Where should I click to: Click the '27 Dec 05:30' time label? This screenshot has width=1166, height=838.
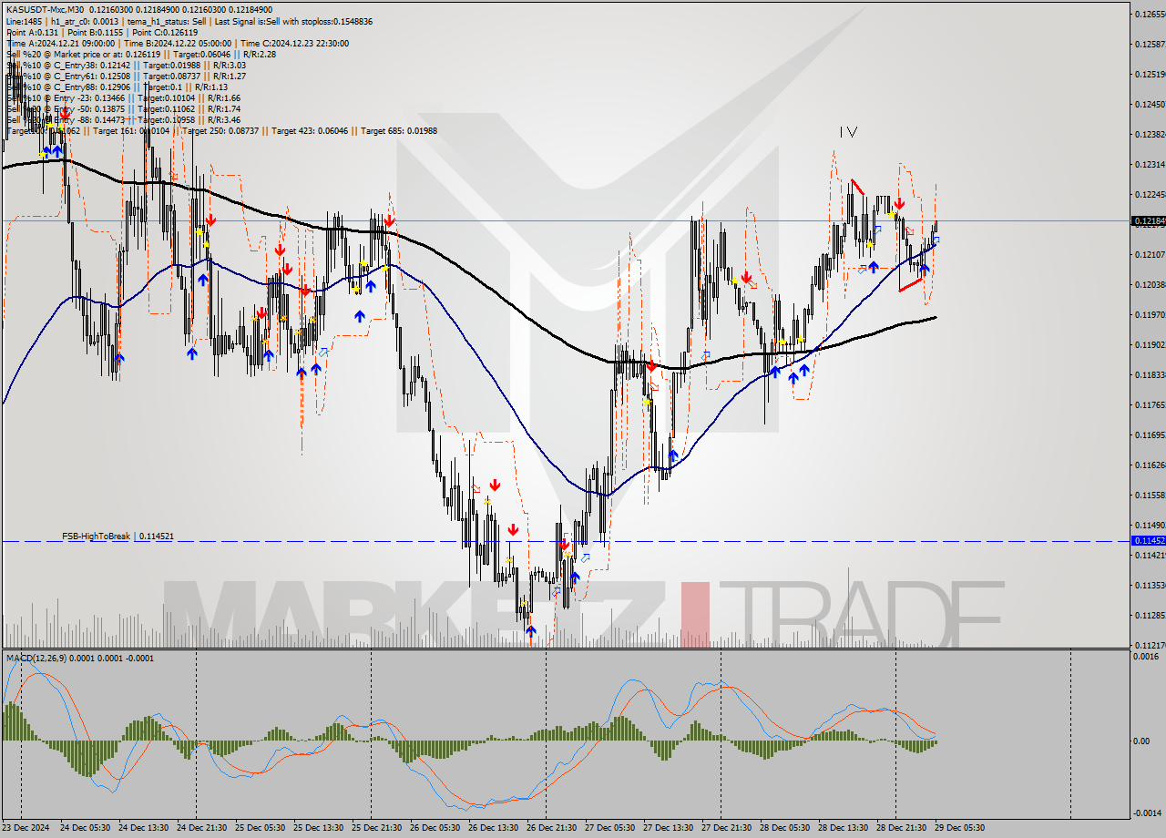pos(609,828)
